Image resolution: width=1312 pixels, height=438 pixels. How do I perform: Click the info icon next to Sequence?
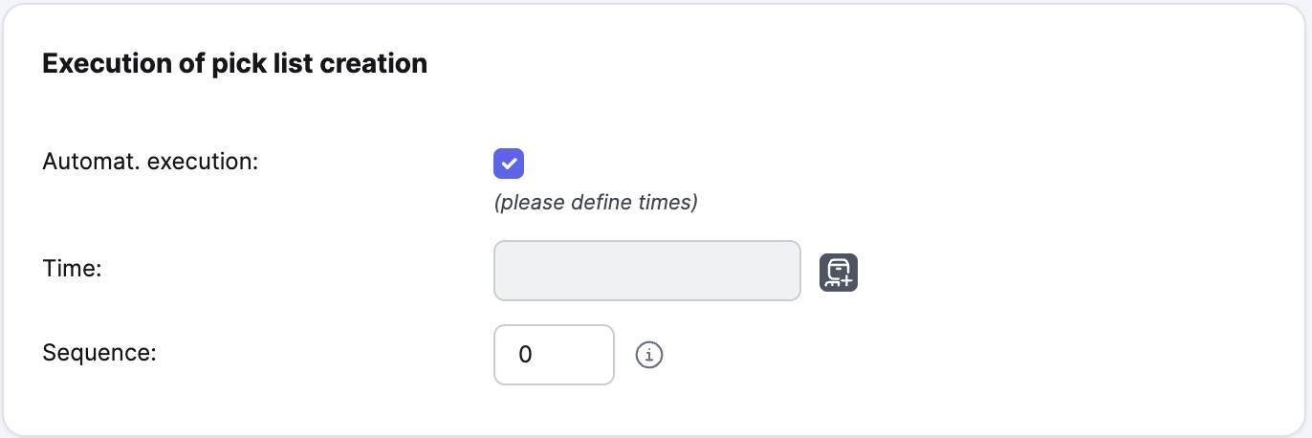click(649, 355)
